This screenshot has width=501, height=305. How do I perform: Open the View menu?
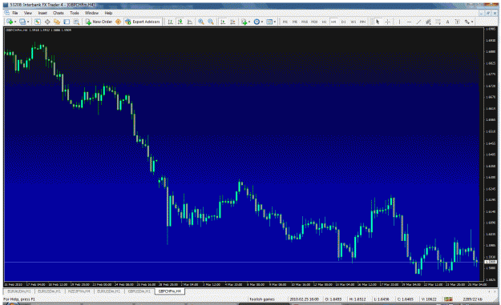coord(28,13)
